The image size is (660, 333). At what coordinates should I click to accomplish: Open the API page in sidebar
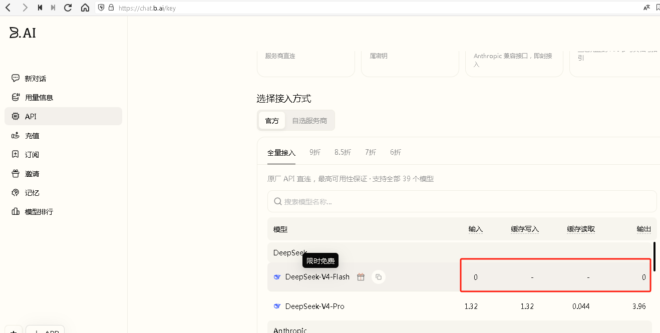coord(63,116)
